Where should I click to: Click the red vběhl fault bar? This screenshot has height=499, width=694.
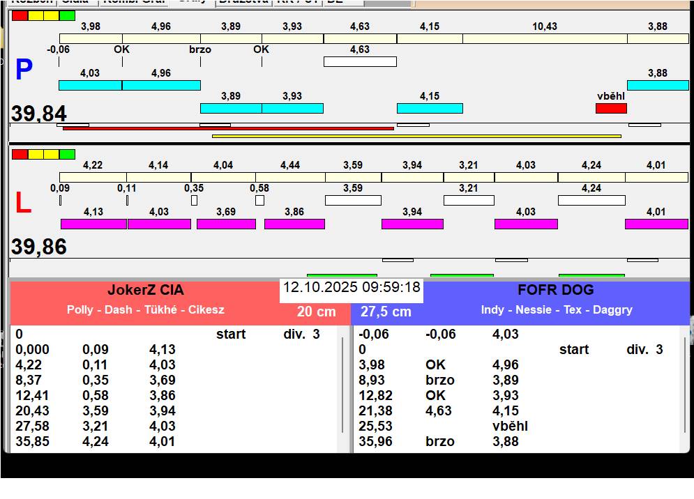[611, 109]
